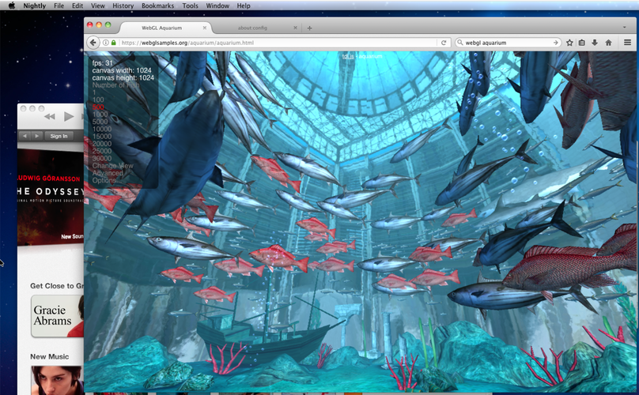Open the History menu
Image resolution: width=639 pixels, height=395 pixels.
123,6
